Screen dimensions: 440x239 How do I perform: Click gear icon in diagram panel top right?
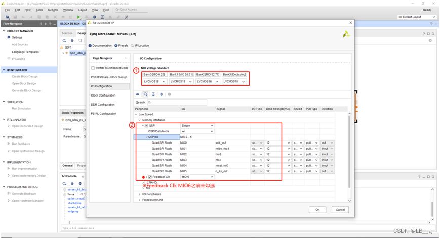click(430, 40)
